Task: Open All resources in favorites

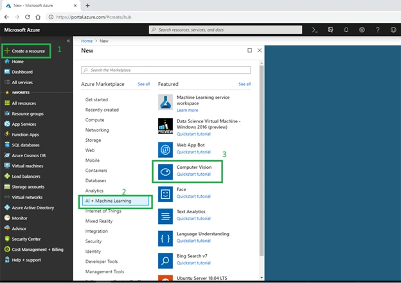Action: pyautogui.click(x=24, y=103)
